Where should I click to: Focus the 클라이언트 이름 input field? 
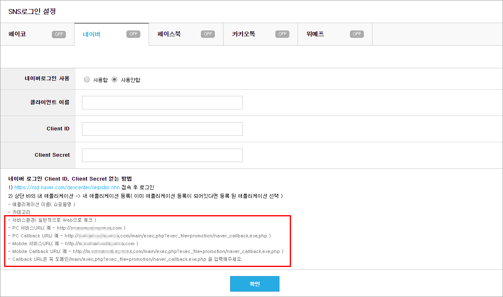click(x=162, y=103)
